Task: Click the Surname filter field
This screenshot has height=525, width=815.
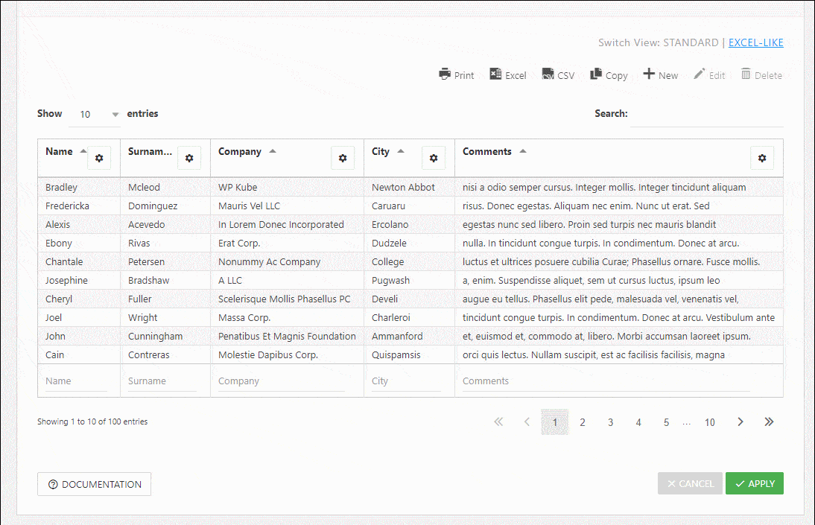Action: click(162, 381)
